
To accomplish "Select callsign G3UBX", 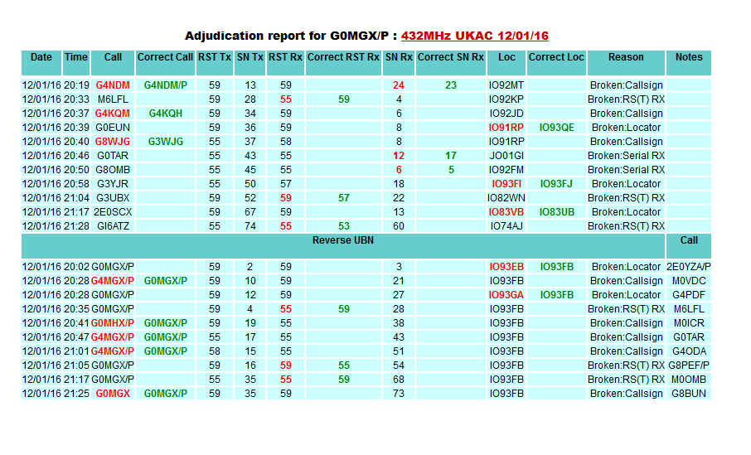I will click(113, 198).
